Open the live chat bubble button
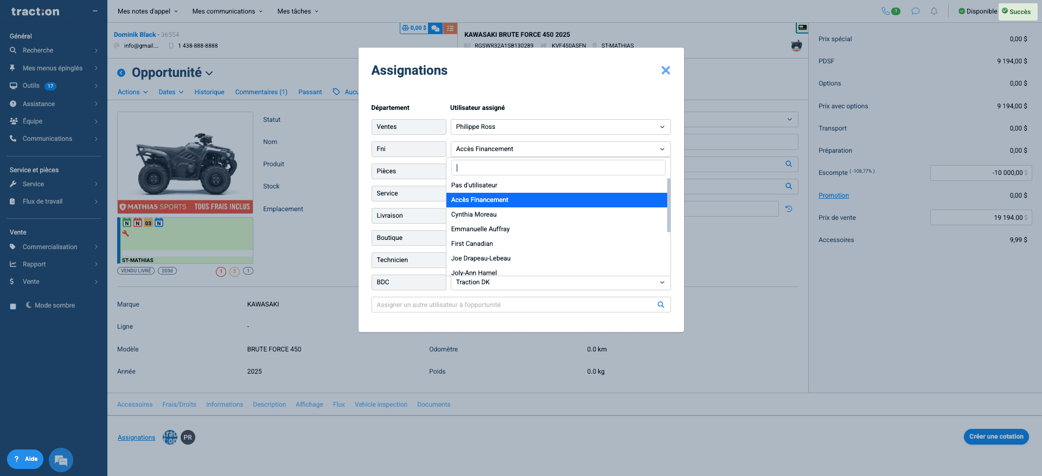 click(61, 460)
